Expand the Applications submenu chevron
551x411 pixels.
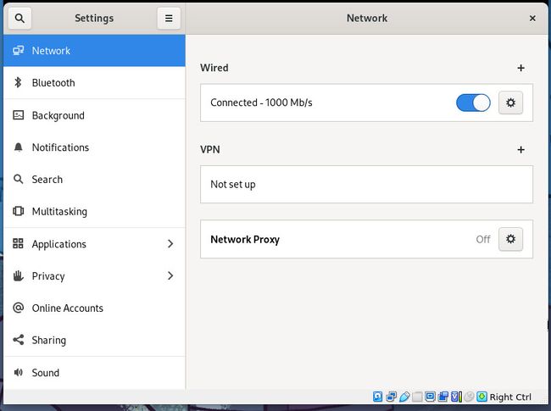point(170,244)
